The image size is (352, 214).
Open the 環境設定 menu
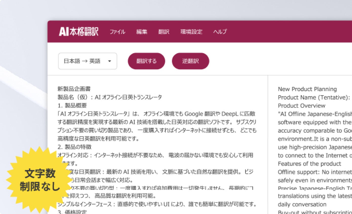tap(191, 32)
